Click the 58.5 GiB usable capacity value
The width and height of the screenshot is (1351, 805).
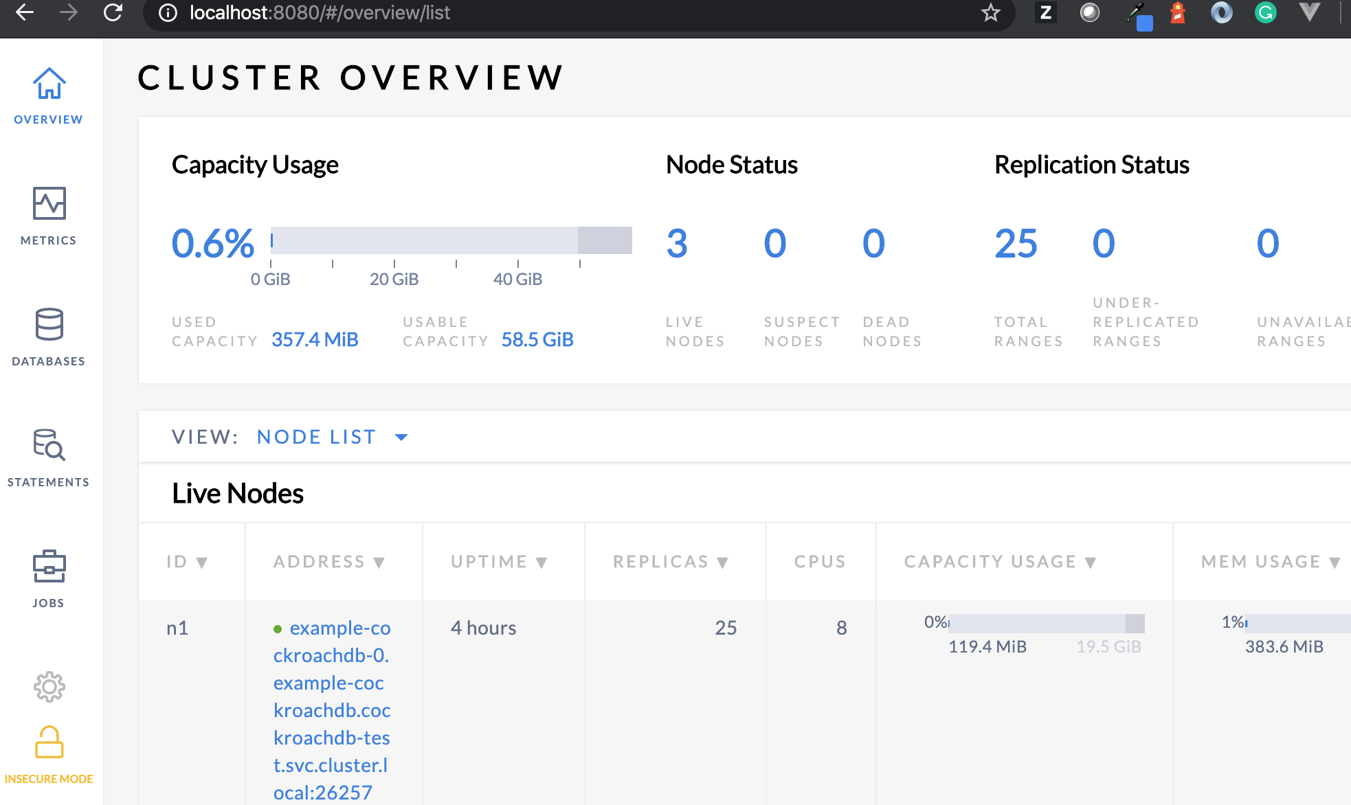tap(537, 339)
